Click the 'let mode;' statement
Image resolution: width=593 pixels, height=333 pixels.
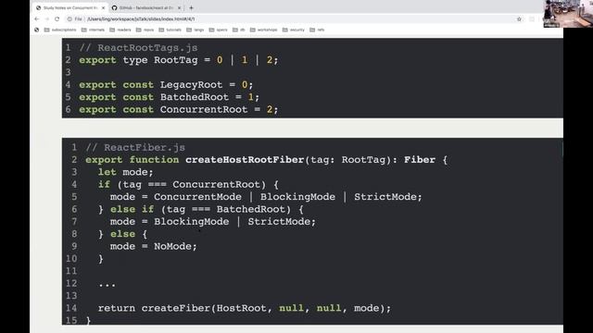126,172
